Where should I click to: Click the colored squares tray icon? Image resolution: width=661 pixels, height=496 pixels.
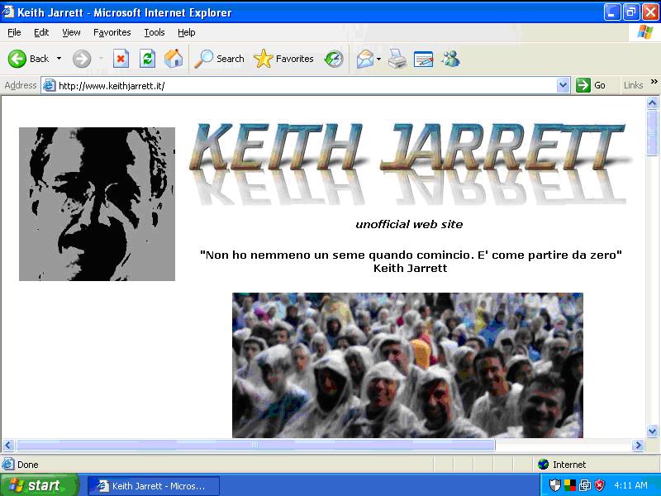click(570, 485)
